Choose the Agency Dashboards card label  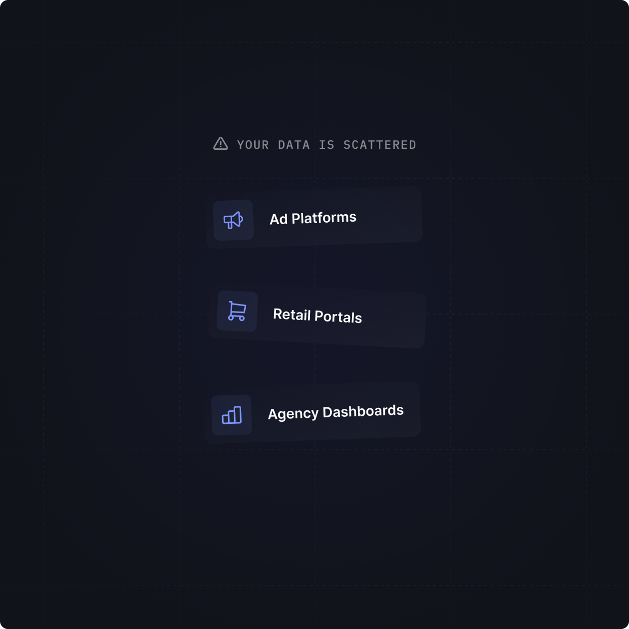(336, 412)
